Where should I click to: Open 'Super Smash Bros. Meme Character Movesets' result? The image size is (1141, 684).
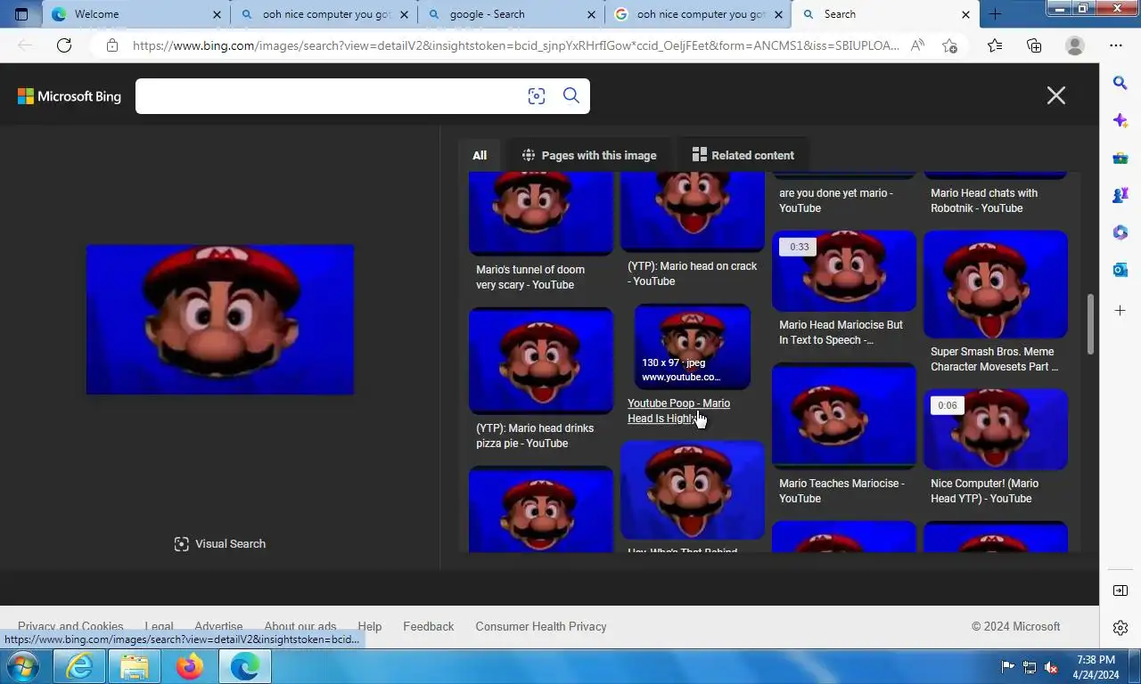point(994,359)
